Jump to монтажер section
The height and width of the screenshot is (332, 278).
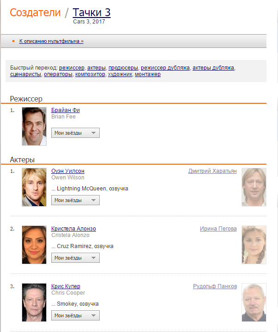[x=148, y=74]
